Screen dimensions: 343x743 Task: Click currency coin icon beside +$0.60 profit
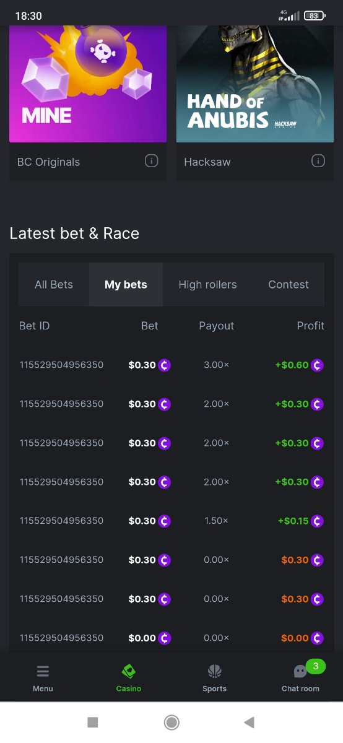pos(317,365)
